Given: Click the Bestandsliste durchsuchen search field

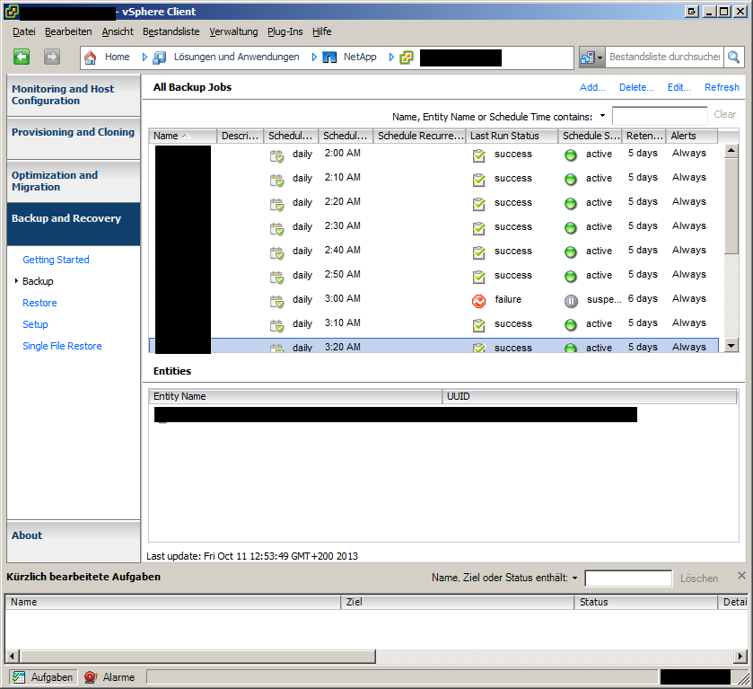Looking at the screenshot, I should coord(665,57).
